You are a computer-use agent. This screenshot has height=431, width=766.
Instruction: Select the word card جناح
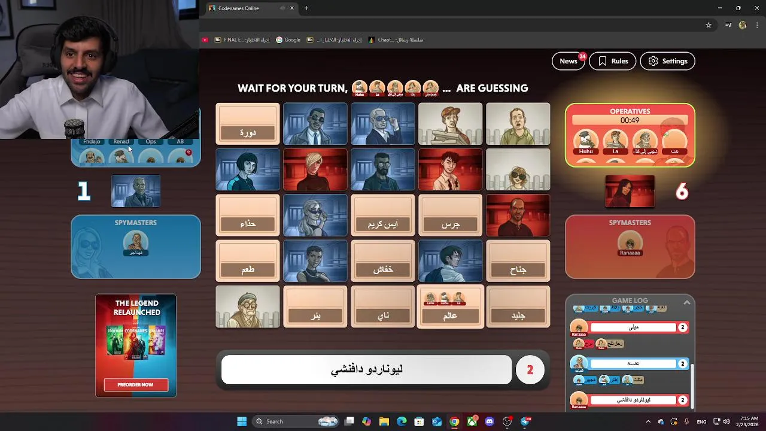pyautogui.click(x=518, y=261)
